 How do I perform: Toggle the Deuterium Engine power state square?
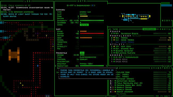pyautogui.click(x=114, y=34)
